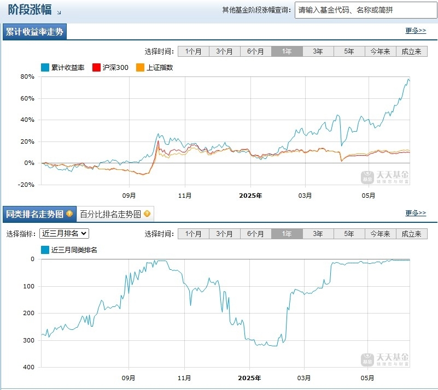Screen dimensions: 438x390
Task: Toggle 沪深300 red legend series
Action: coord(110,68)
